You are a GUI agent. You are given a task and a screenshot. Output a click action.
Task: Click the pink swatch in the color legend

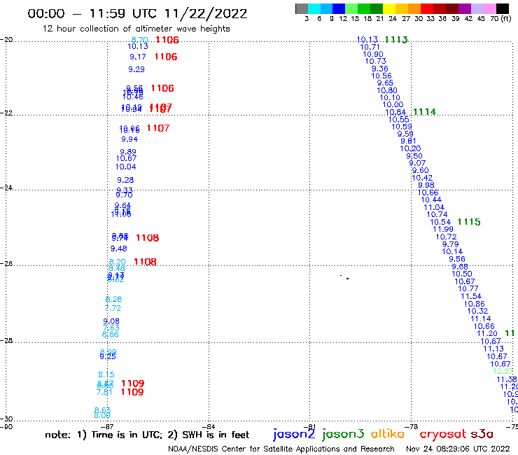pos(489,8)
